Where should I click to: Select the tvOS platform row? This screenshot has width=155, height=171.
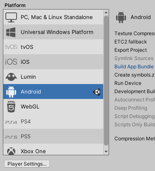[x=53, y=47]
